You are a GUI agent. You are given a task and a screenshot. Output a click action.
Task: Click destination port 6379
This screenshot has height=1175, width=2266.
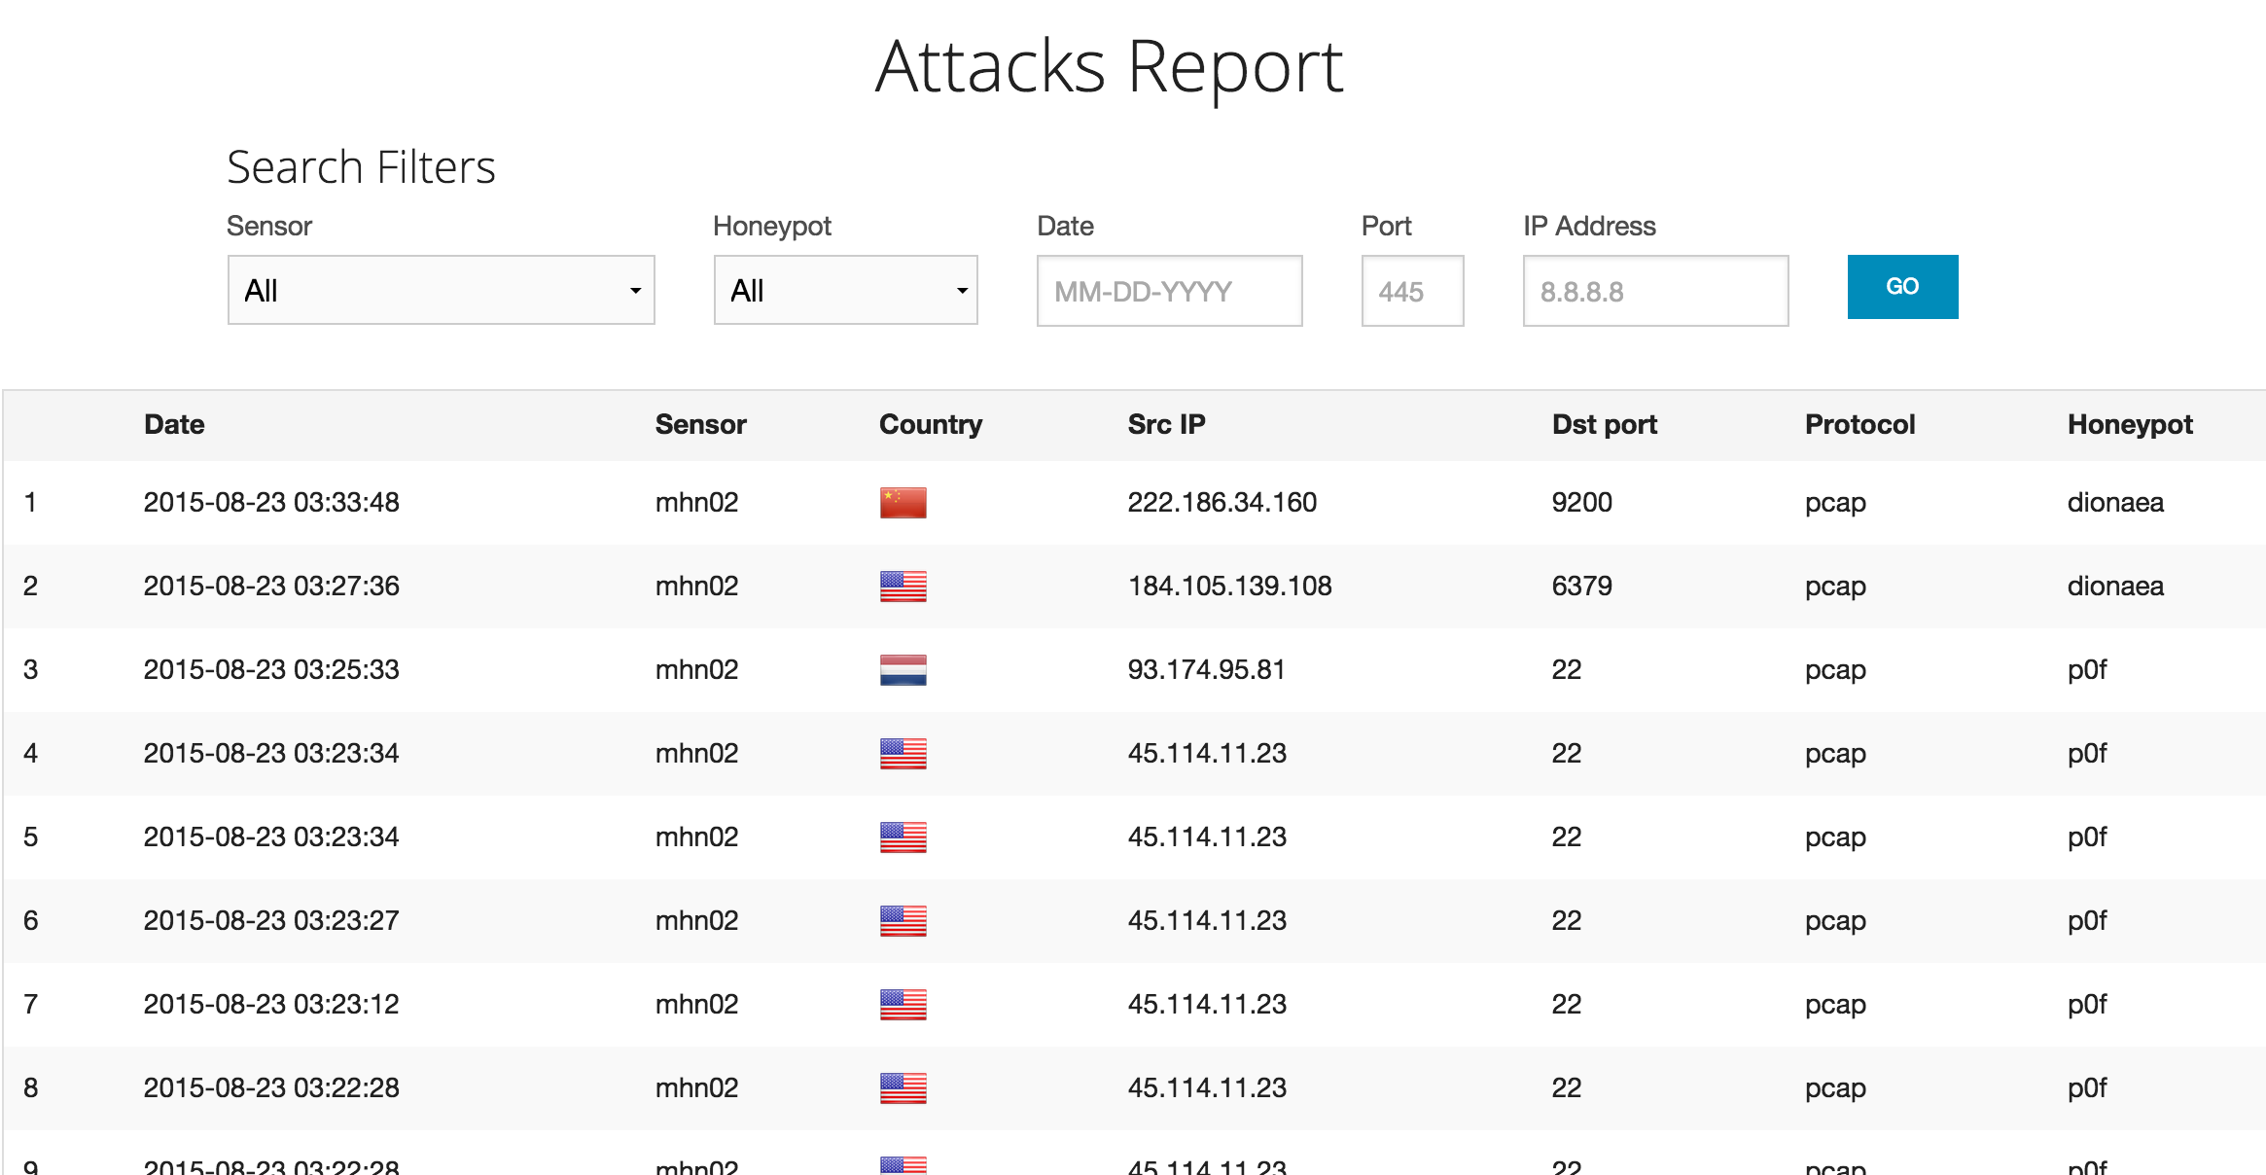(x=1581, y=586)
